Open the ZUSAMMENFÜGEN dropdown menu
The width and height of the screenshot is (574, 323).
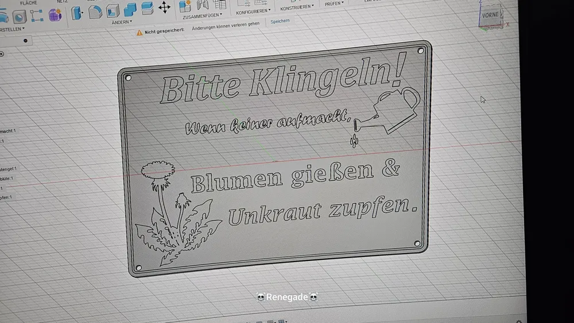(x=202, y=16)
